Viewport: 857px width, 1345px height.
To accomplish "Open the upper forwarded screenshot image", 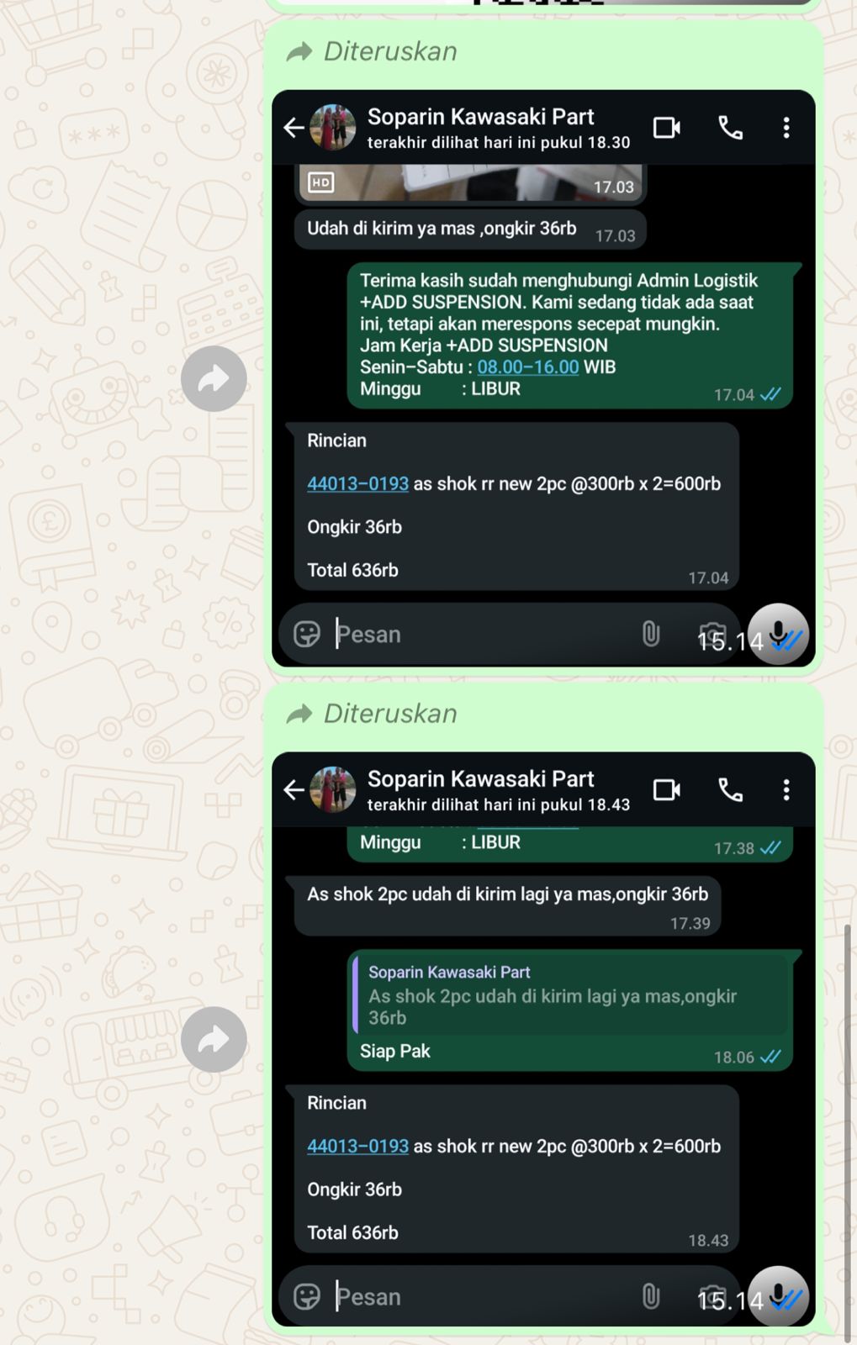I will point(543,378).
